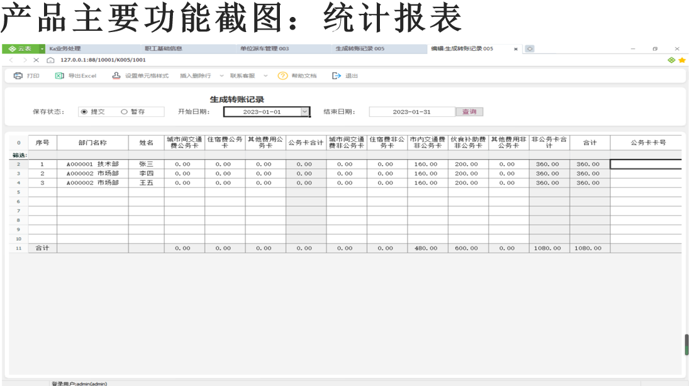
Task: Click the 云表 logo button
Action: click(20, 49)
